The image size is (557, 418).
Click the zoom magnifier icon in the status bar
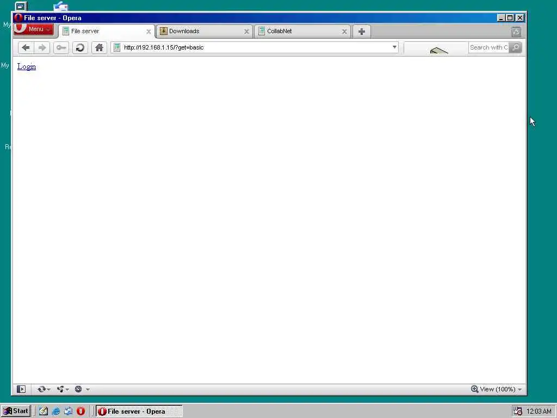(x=474, y=389)
